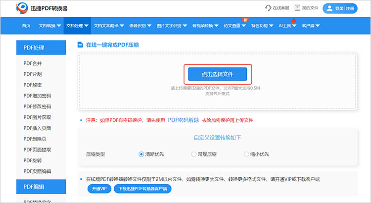Click the PDF编辑 sidebar header
Viewport: 371px width, 203px height.
[x=41, y=187]
